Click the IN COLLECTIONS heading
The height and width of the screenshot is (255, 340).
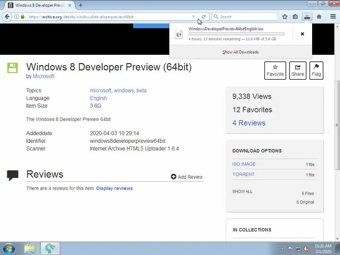tap(252, 230)
